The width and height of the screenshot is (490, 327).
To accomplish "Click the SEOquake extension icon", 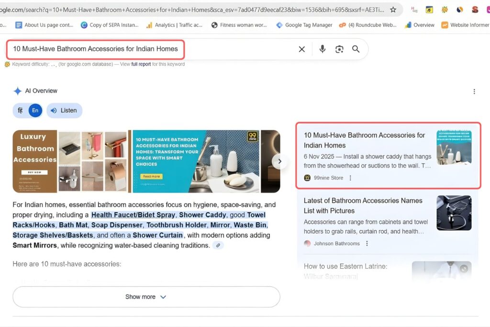I will click(x=445, y=10).
